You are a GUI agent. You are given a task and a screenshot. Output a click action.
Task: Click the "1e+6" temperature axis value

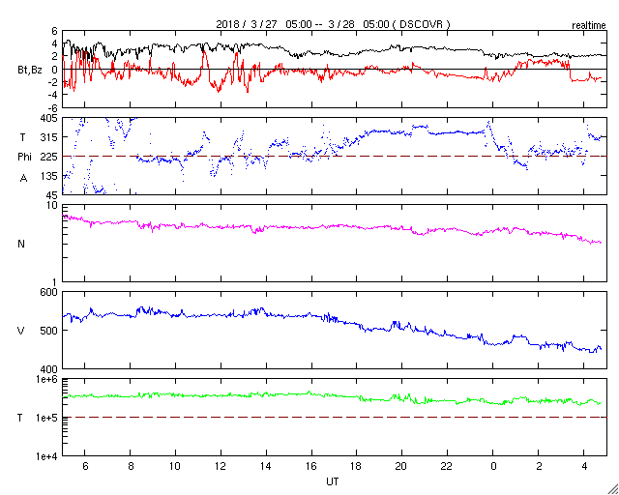coord(47,379)
